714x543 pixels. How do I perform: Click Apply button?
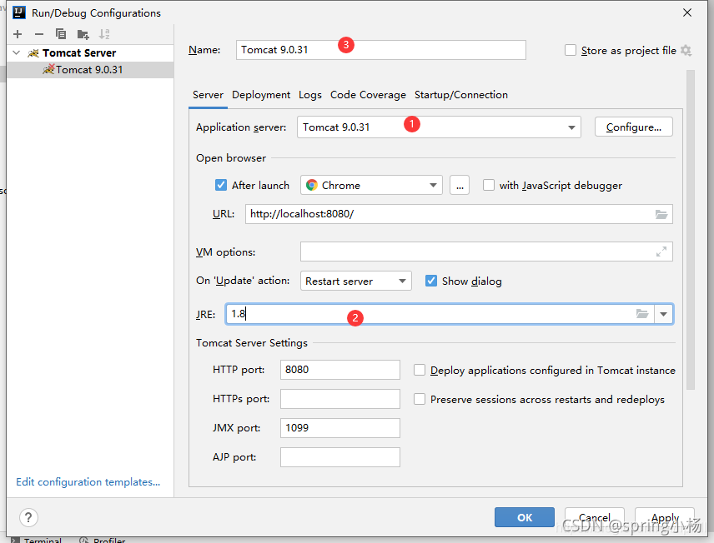[664, 517]
